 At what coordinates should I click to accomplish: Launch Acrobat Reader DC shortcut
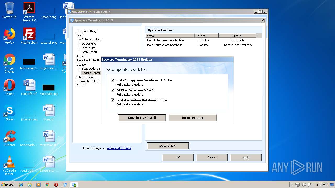[x=29, y=12]
